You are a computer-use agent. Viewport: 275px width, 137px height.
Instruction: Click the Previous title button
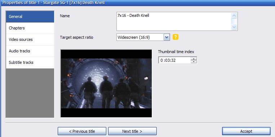click(x=82, y=131)
